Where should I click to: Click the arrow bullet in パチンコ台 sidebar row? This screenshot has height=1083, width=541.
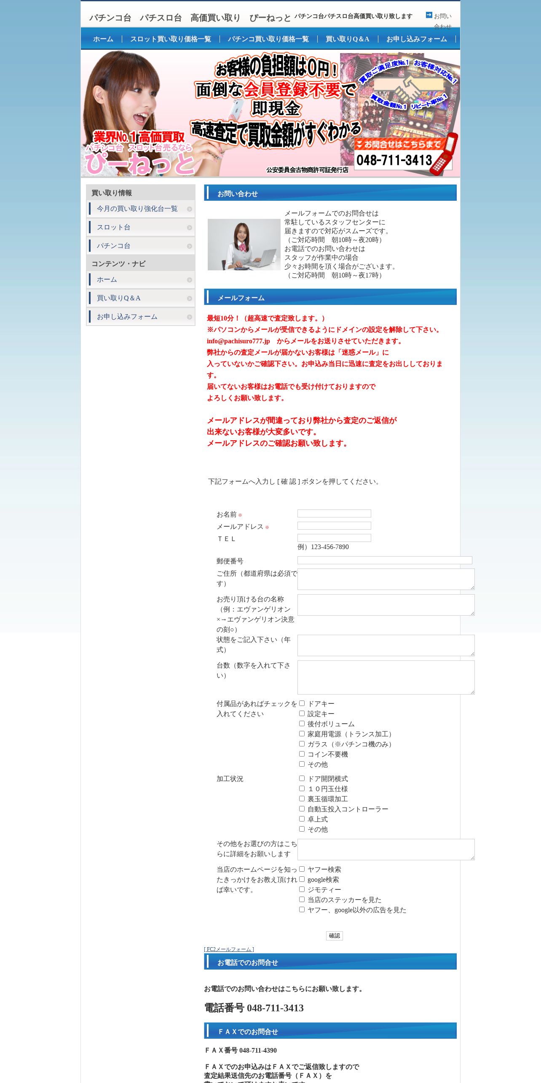click(190, 246)
